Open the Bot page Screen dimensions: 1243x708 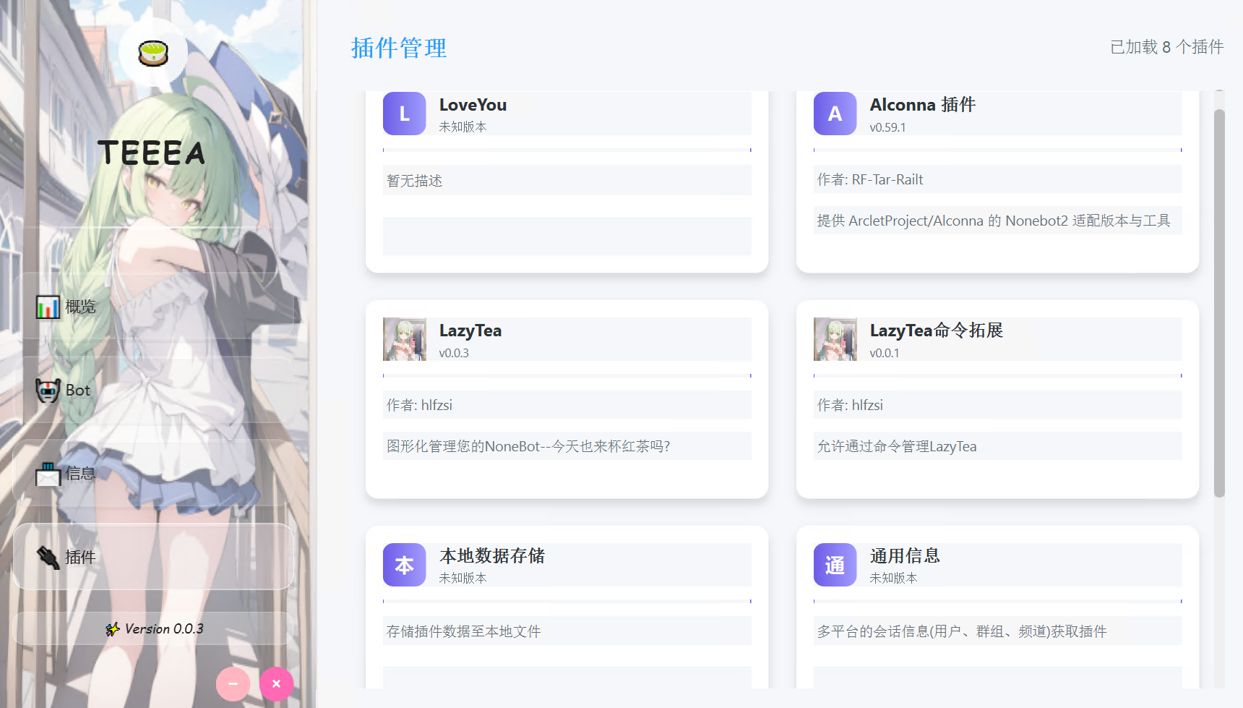[153, 390]
